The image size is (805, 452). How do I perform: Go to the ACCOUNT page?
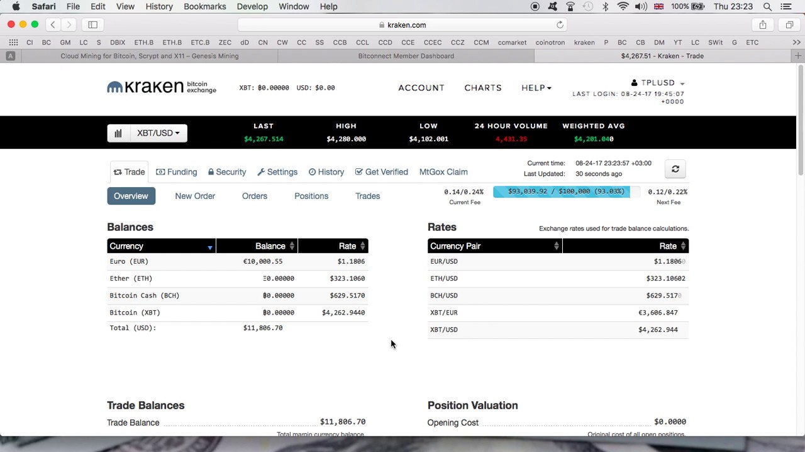point(421,88)
